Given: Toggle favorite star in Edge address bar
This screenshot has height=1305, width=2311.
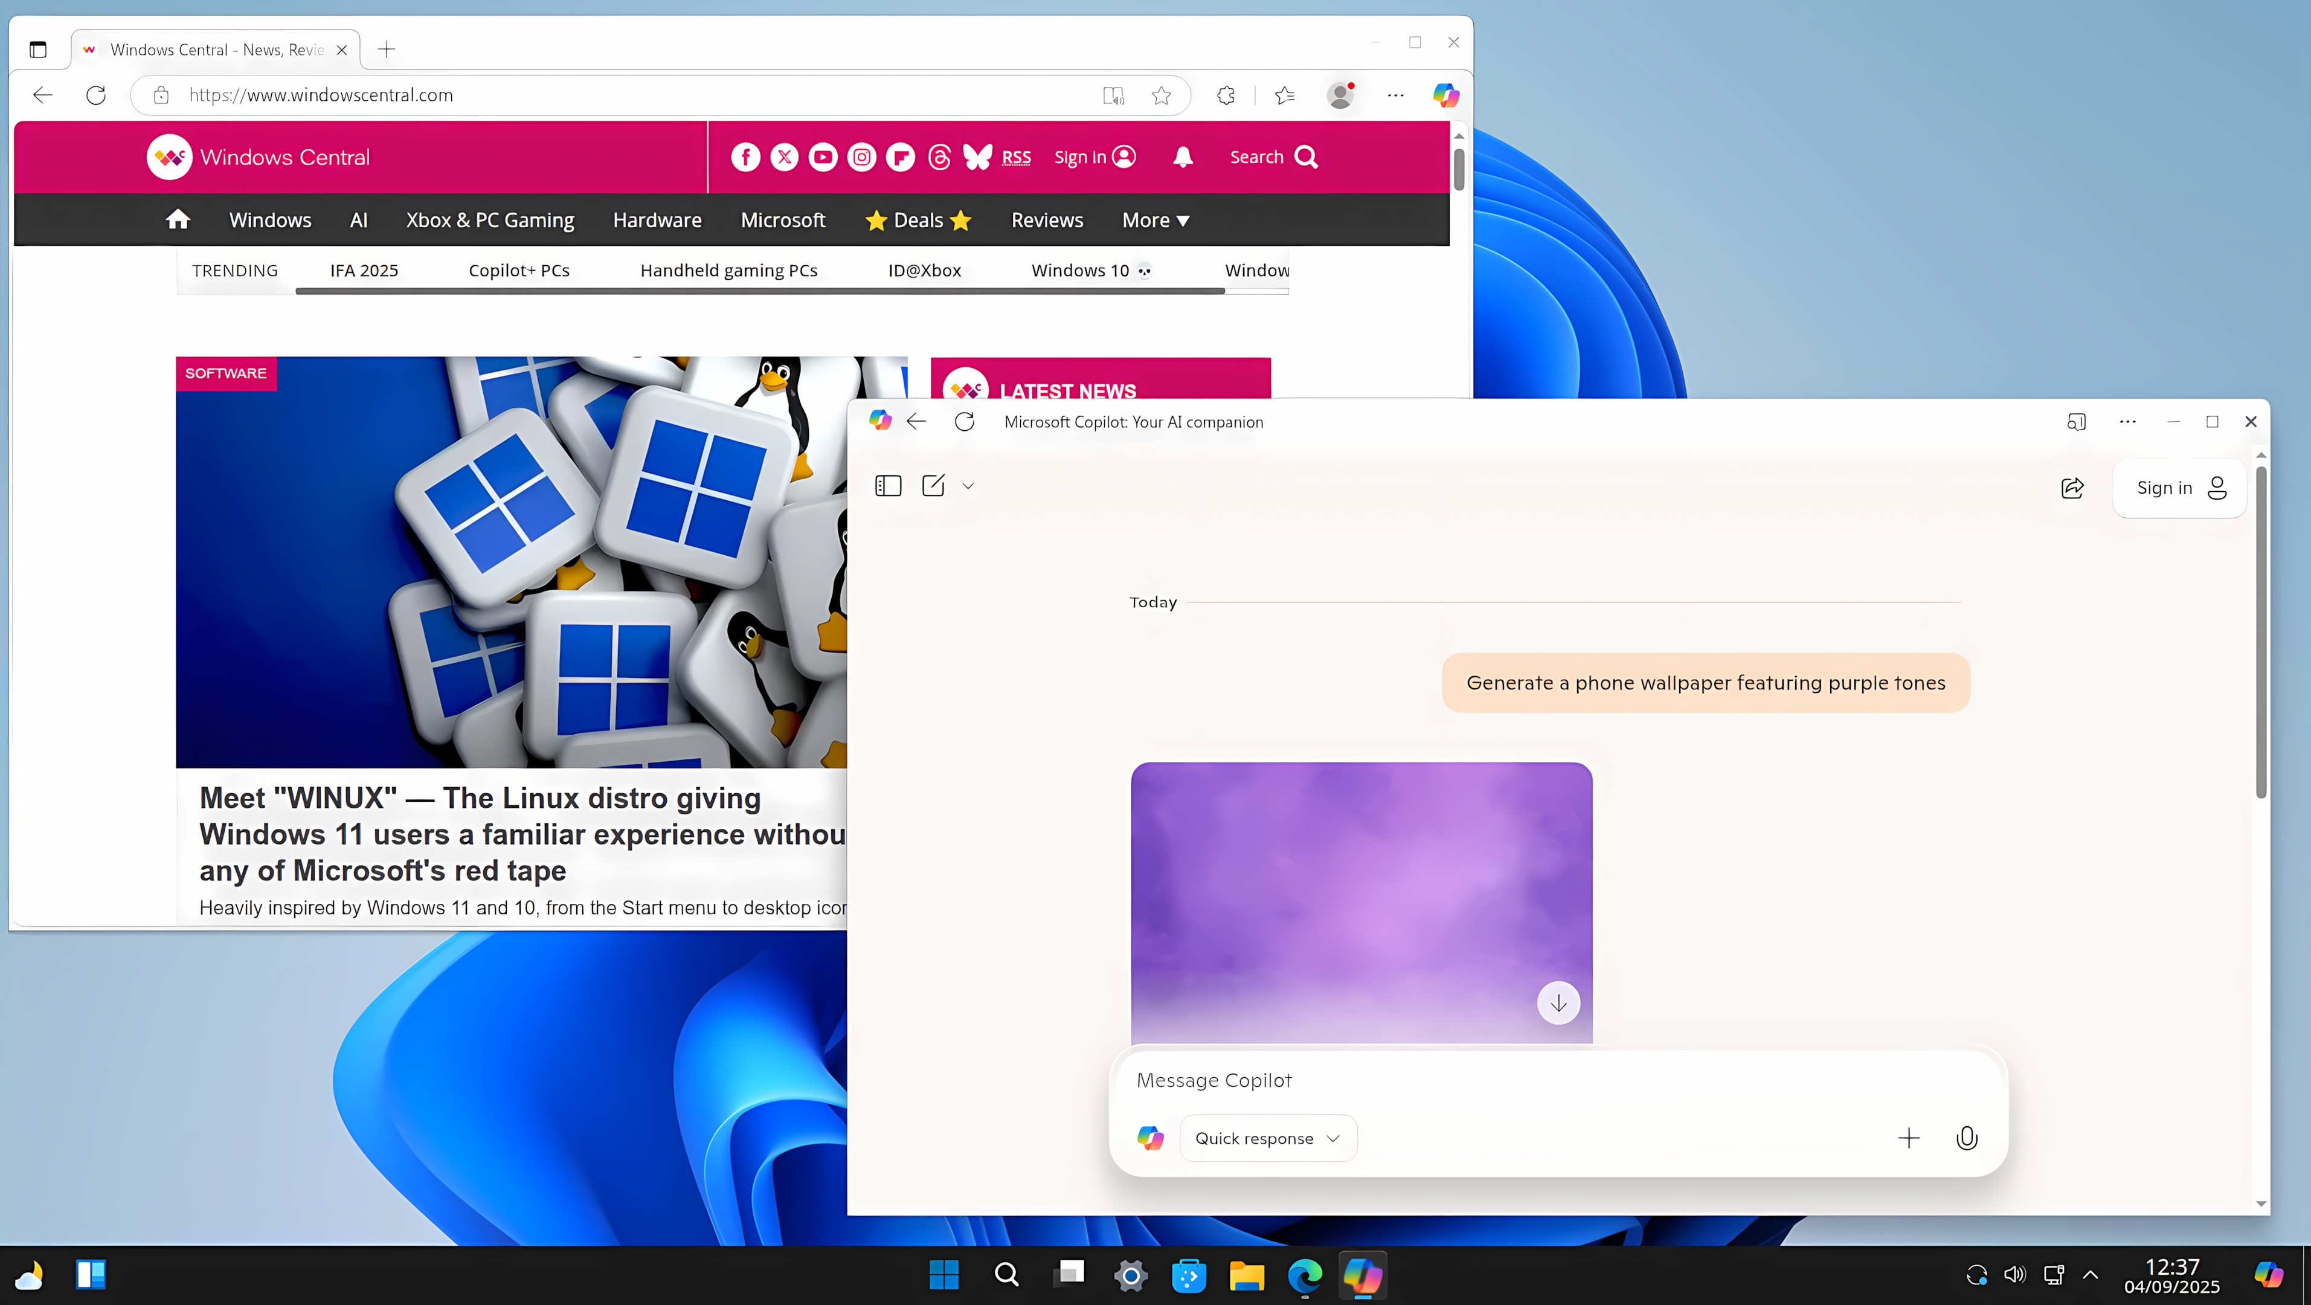Looking at the screenshot, I should pyautogui.click(x=1161, y=95).
